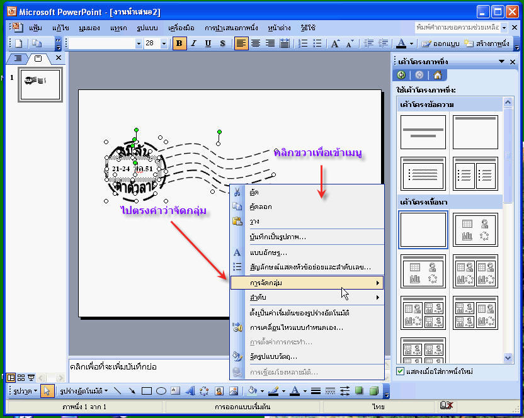
Task: Decrease font size
Action: click(x=349, y=43)
